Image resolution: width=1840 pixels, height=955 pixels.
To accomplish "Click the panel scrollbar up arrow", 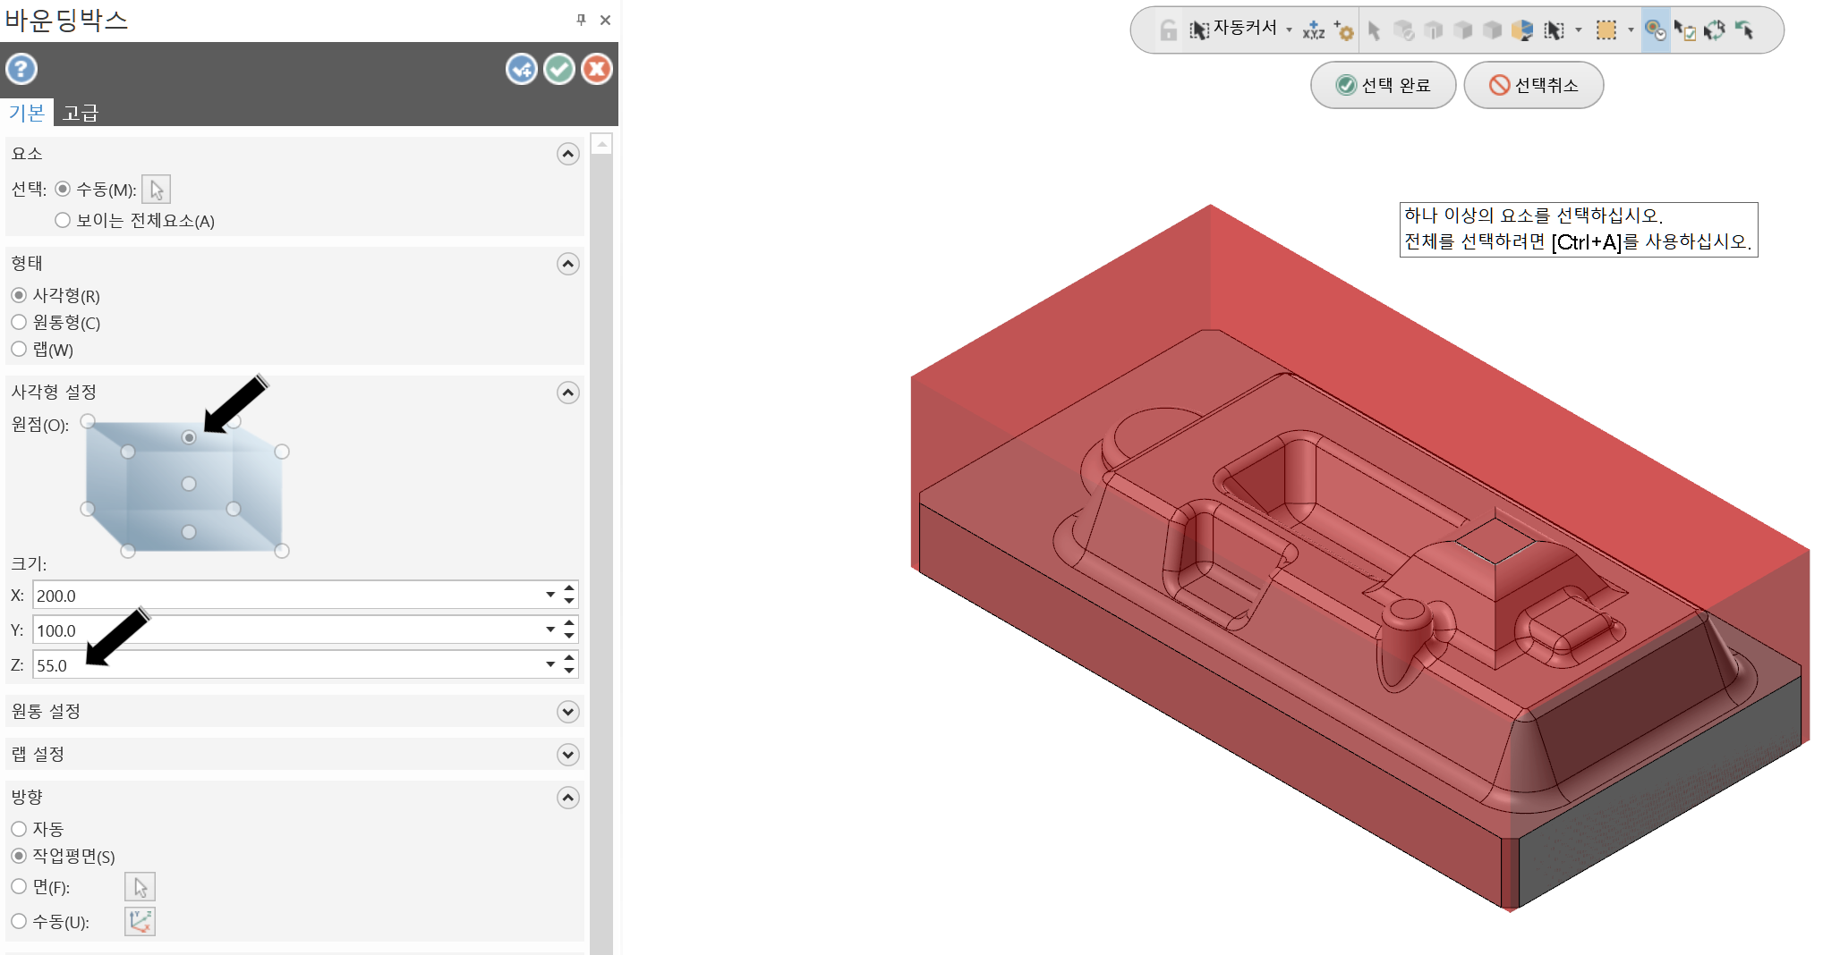I will coord(601,144).
